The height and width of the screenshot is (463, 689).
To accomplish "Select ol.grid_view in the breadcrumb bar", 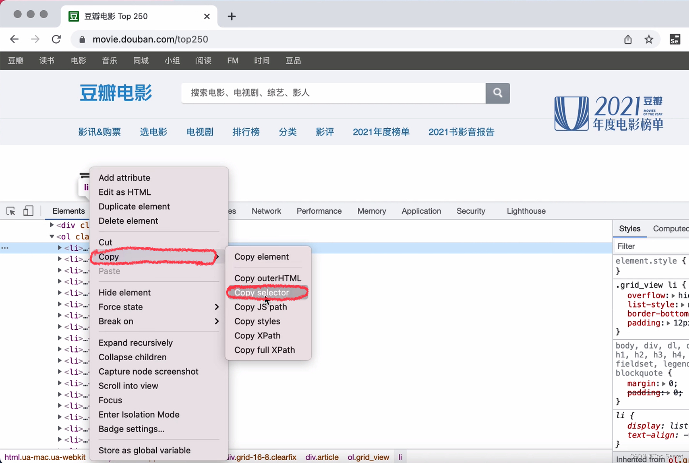I will tap(368, 457).
